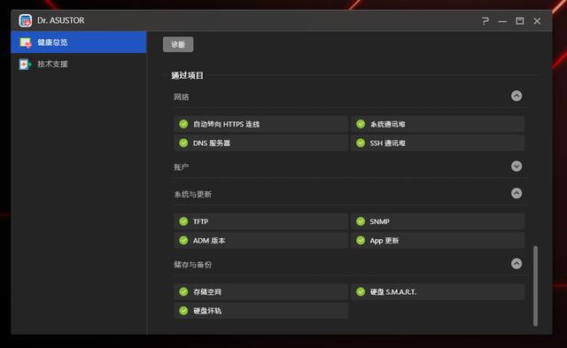The width and height of the screenshot is (567, 348).
Task: Select the 硬盘坏轨 result item
Action: click(x=261, y=311)
